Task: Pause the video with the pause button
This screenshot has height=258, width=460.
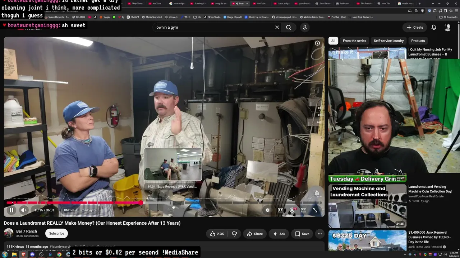Action: pyautogui.click(x=11, y=210)
